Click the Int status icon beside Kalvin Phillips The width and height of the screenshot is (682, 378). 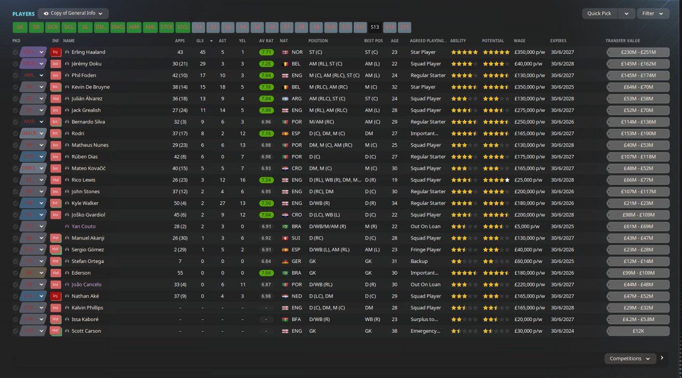tap(55, 308)
